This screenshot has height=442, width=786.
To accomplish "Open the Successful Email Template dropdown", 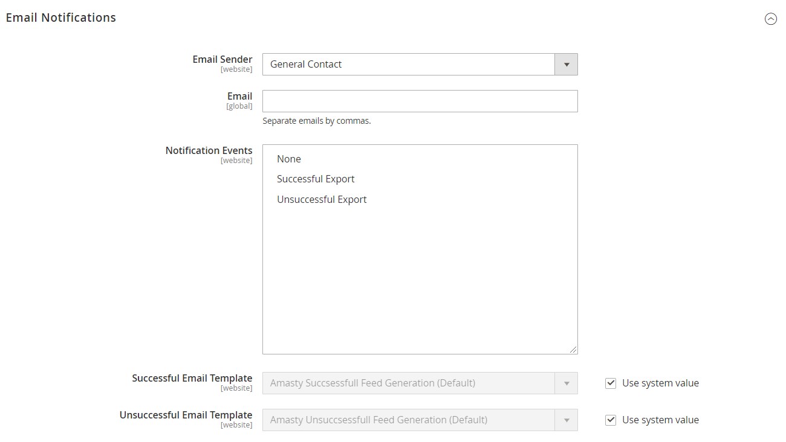I will click(409, 383).
